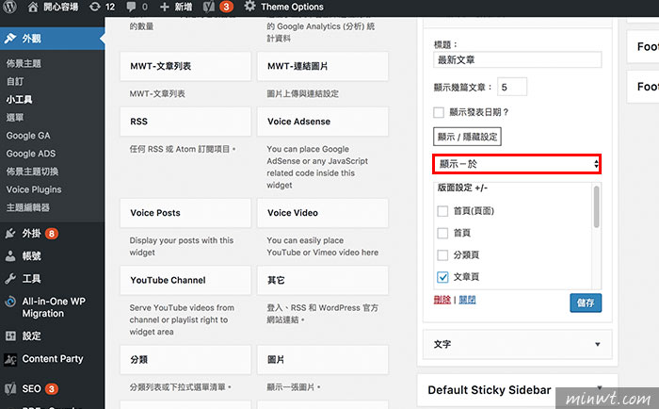
Task: Select the MWT-文章列表 widget
Action: tap(185, 66)
